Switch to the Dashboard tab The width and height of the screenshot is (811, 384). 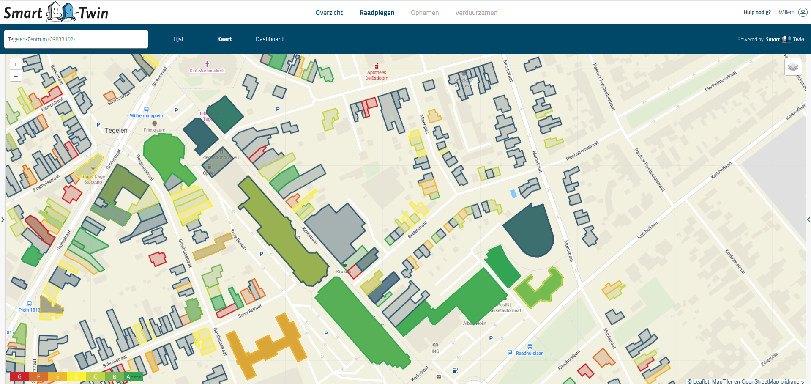(269, 39)
